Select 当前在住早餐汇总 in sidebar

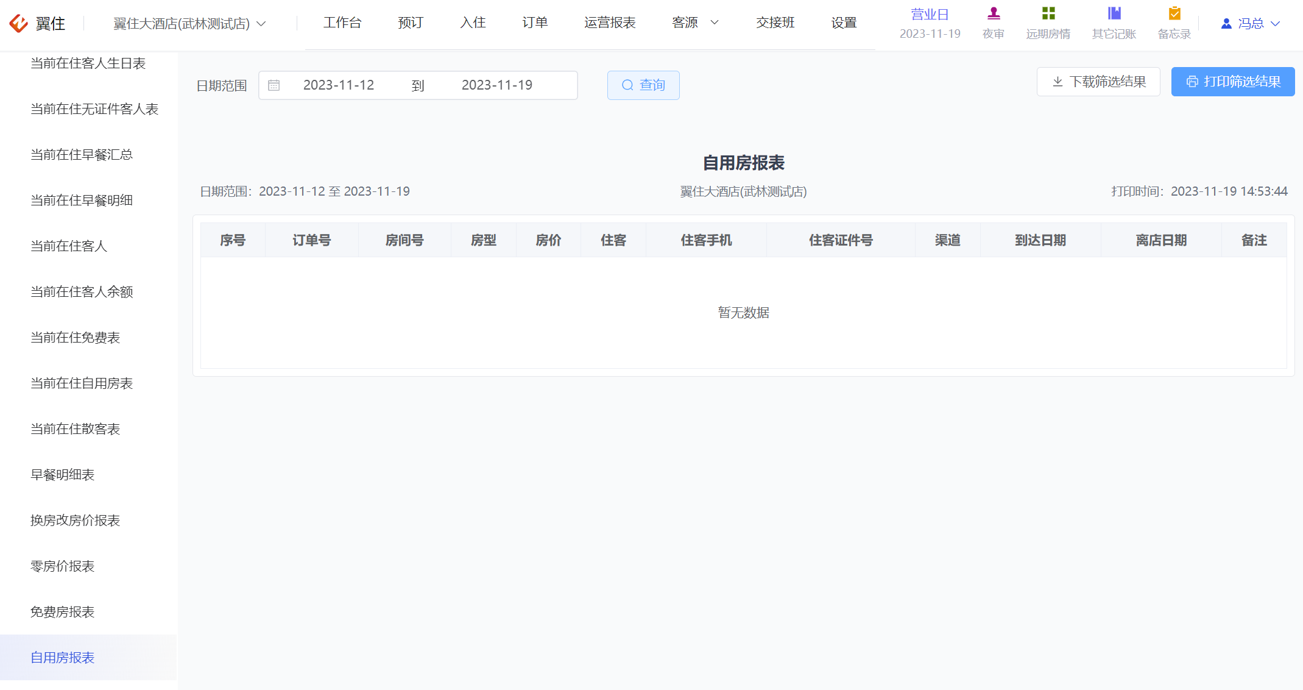coord(88,155)
